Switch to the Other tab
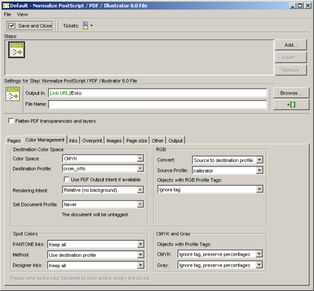The image size is (314, 291). click(158, 140)
